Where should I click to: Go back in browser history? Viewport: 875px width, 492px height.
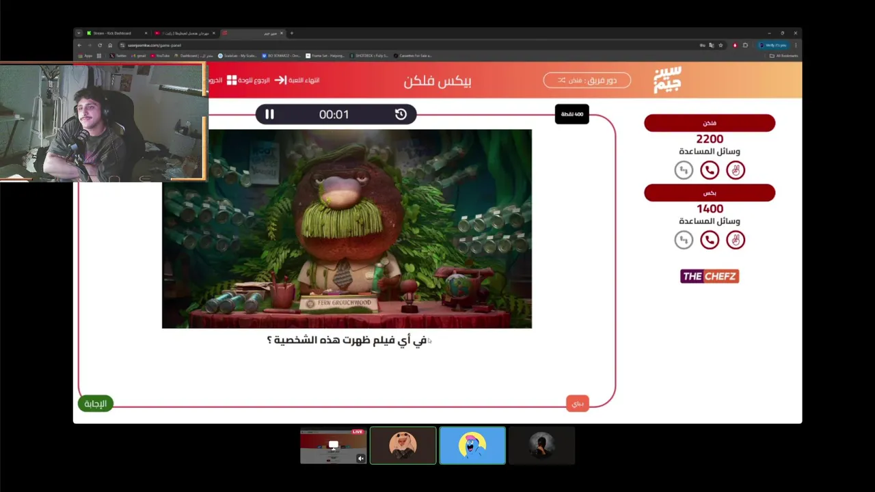coord(79,45)
